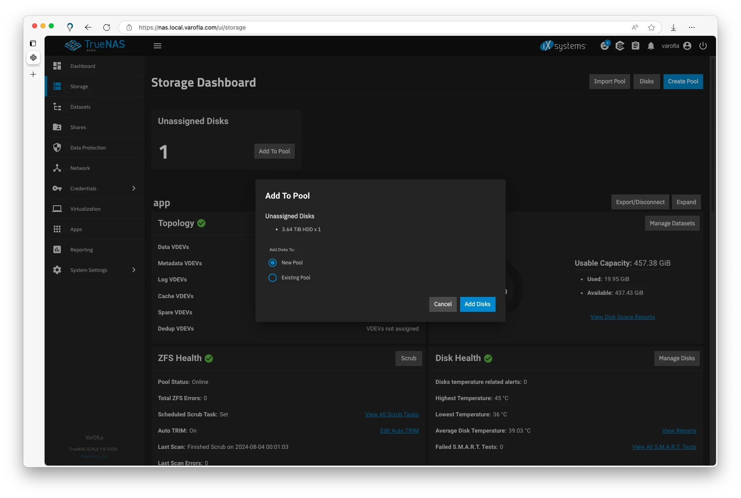Go to Datasets in the sidebar
Screen dimensions: 741x498
[x=80, y=107]
